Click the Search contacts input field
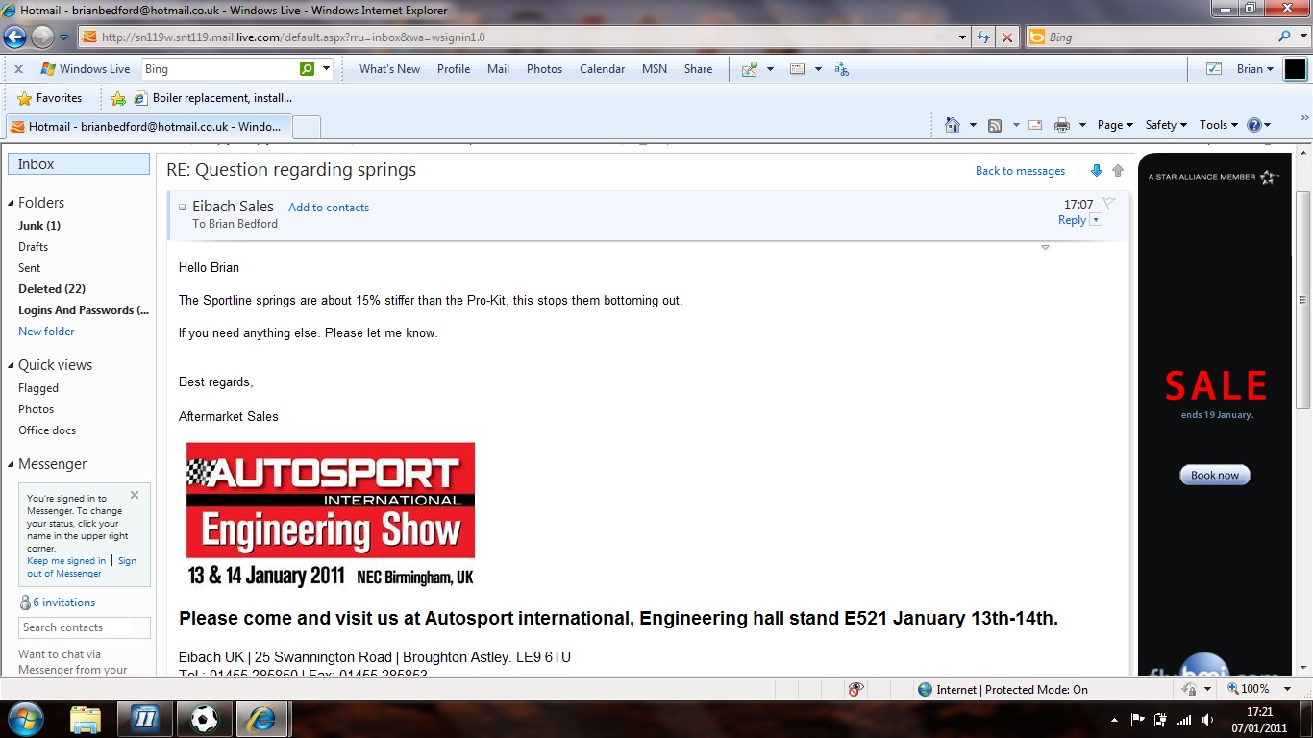 tap(85, 627)
